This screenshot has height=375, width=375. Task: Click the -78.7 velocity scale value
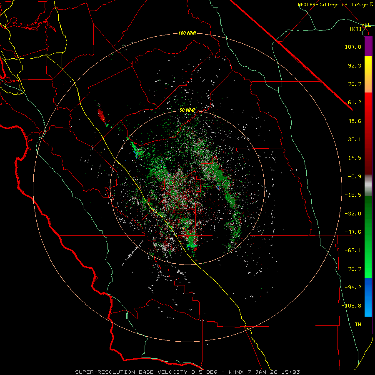pos(353,269)
